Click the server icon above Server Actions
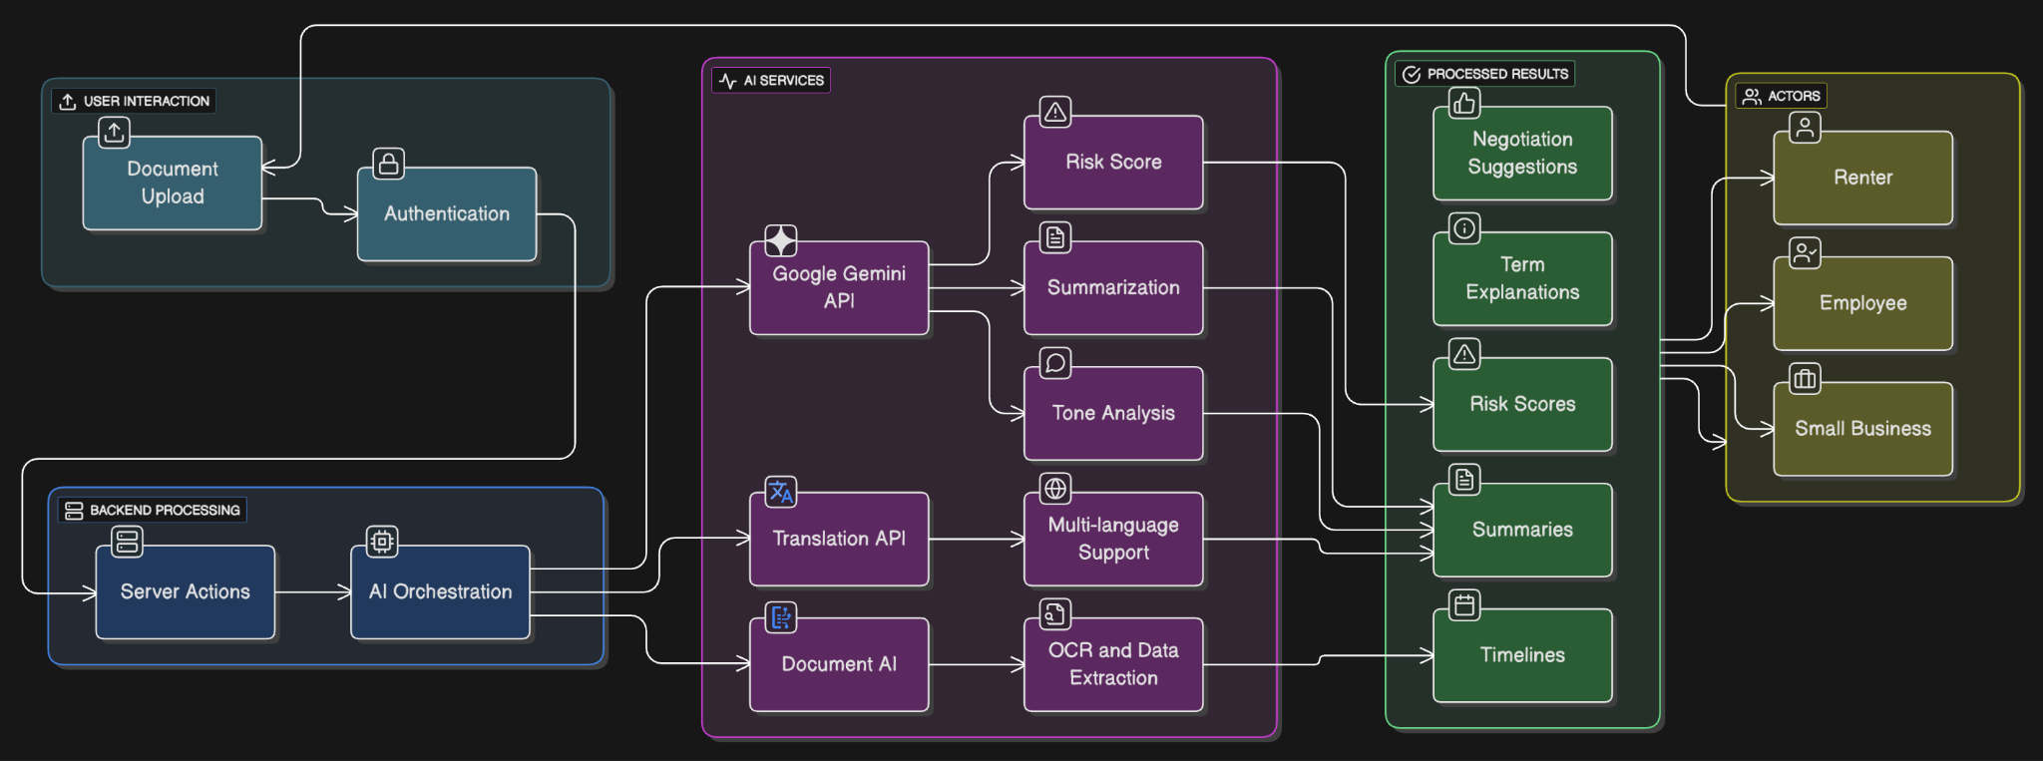 (x=127, y=542)
